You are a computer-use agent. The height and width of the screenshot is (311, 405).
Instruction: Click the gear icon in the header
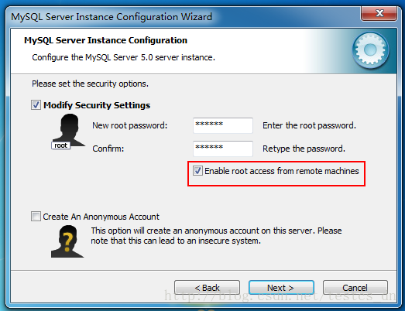point(370,50)
